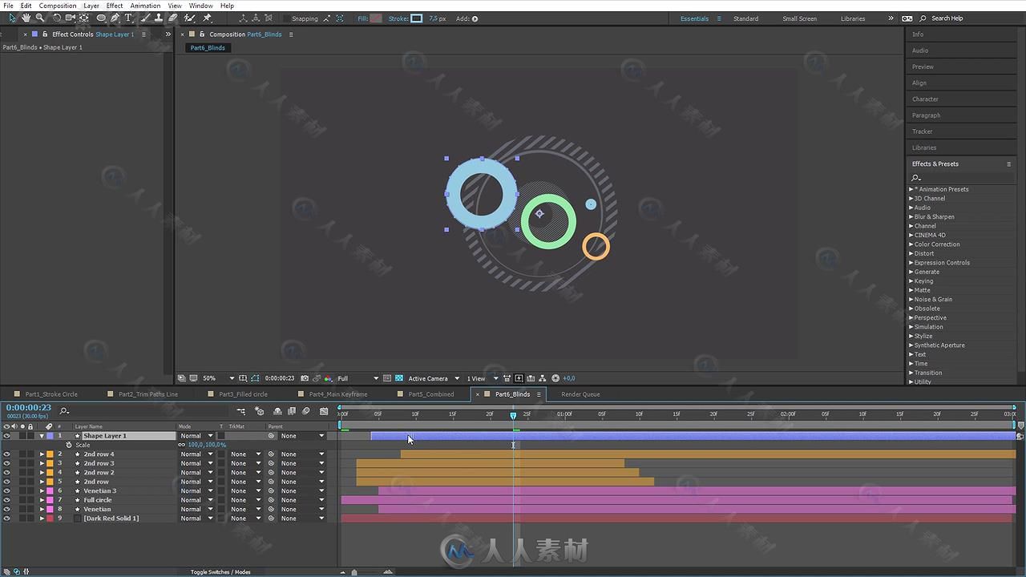Click the snapshot camera icon in viewer
1026x577 pixels.
(x=305, y=378)
